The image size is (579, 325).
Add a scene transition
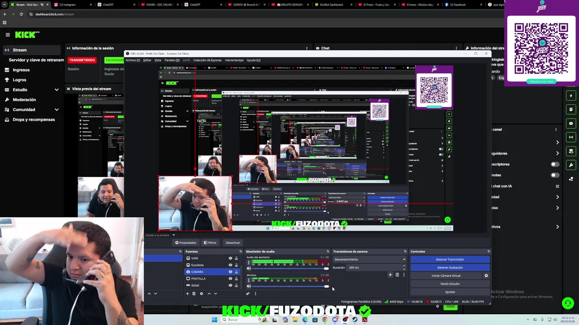click(x=390, y=275)
